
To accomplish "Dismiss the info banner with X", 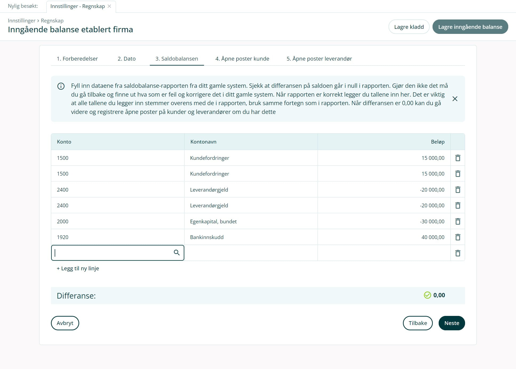I will tap(455, 99).
